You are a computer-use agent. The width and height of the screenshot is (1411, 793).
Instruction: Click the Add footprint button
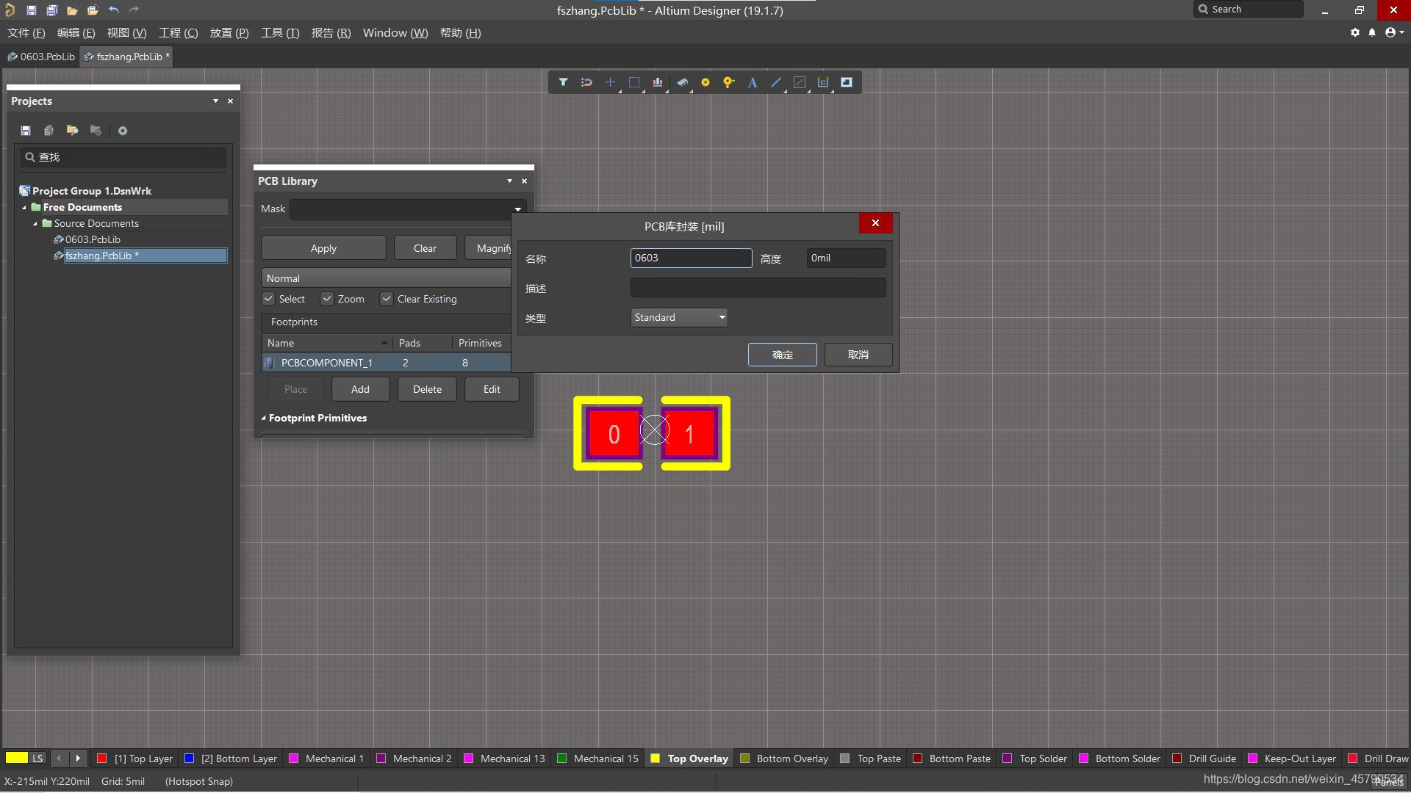359,388
